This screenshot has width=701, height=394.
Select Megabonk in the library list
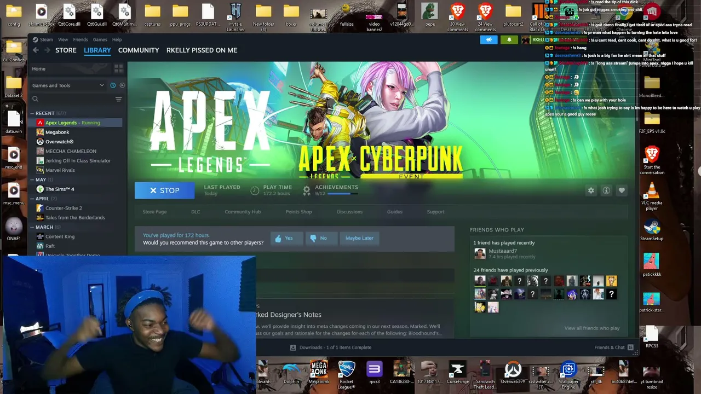[78, 132]
